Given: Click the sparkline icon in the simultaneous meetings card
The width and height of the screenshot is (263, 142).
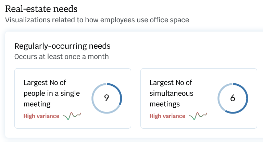Looking at the screenshot, I should tap(198, 116).
